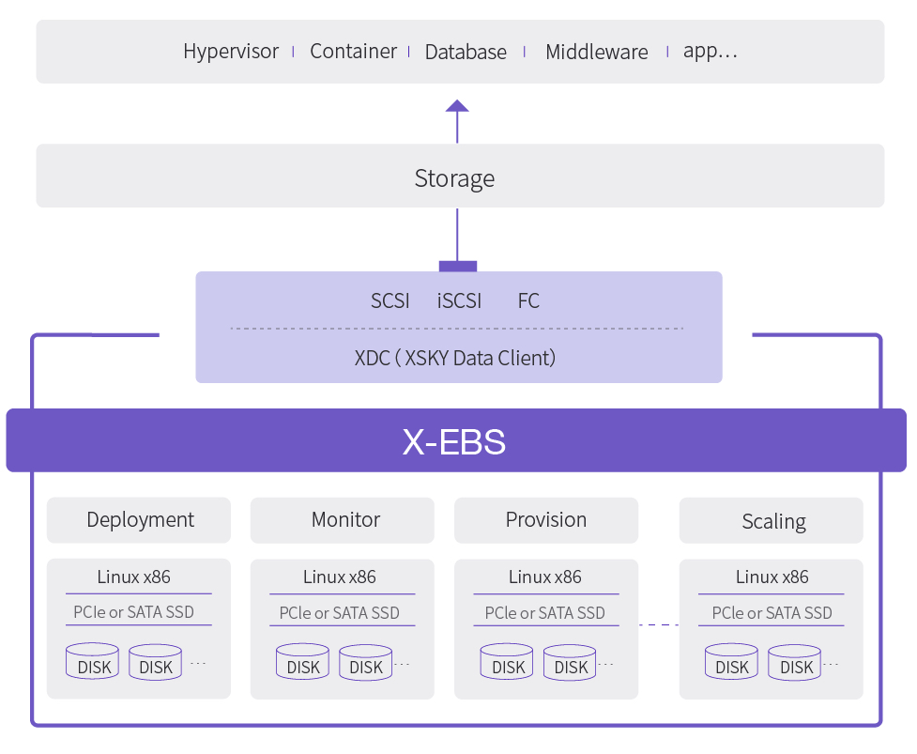Select the Middleware label
Screen dimensions: 917x754
[597, 52]
